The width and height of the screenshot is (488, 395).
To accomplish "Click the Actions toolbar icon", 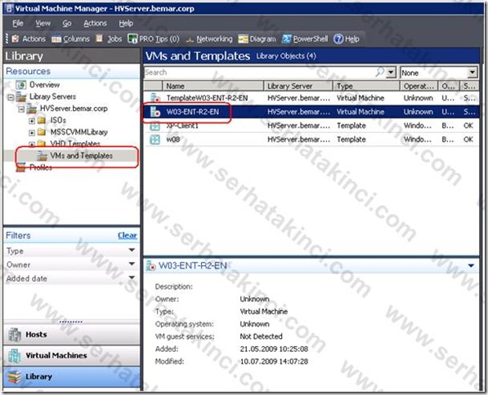I will 16,39.
